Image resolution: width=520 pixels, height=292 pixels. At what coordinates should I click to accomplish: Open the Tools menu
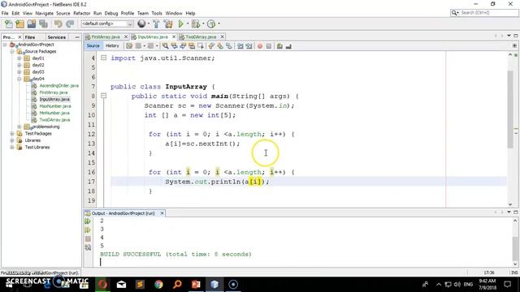coord(157,13)
